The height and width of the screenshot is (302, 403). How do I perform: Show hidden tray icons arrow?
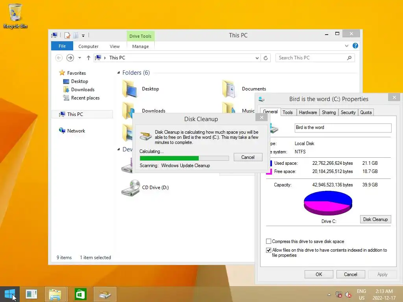(x=329, y=295)
